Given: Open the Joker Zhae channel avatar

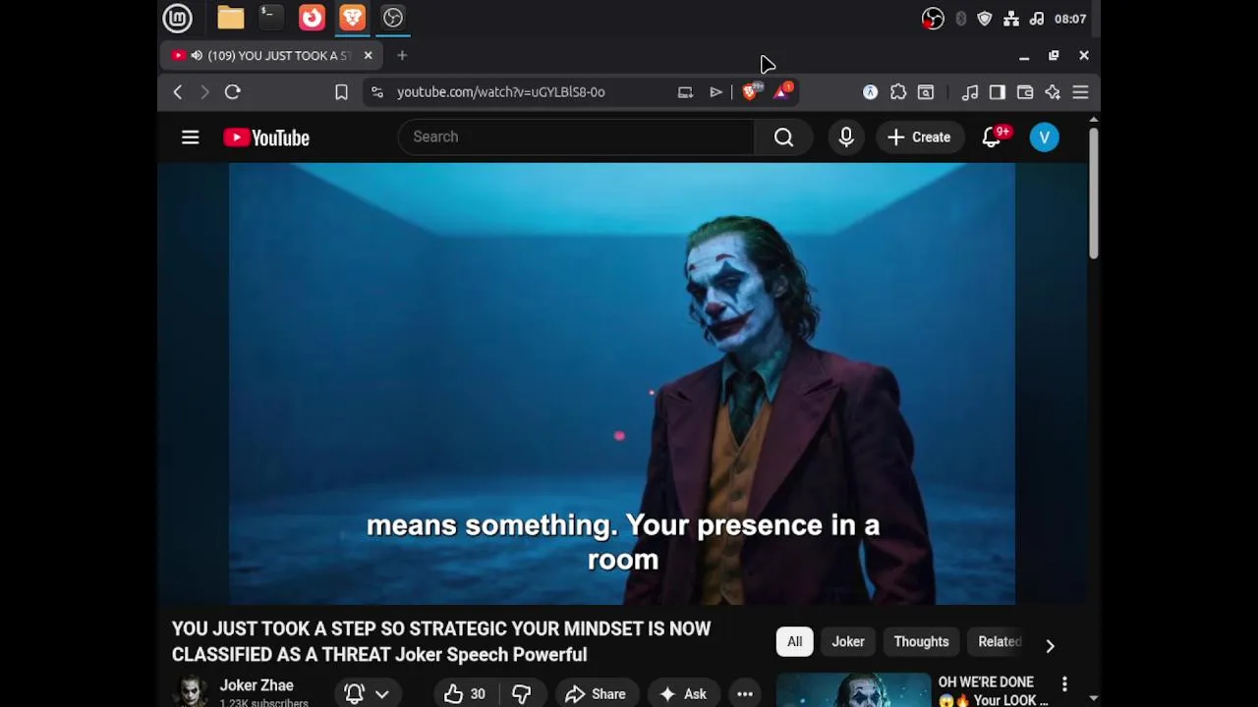Looking at the screenshot, I should coord(192,691).
